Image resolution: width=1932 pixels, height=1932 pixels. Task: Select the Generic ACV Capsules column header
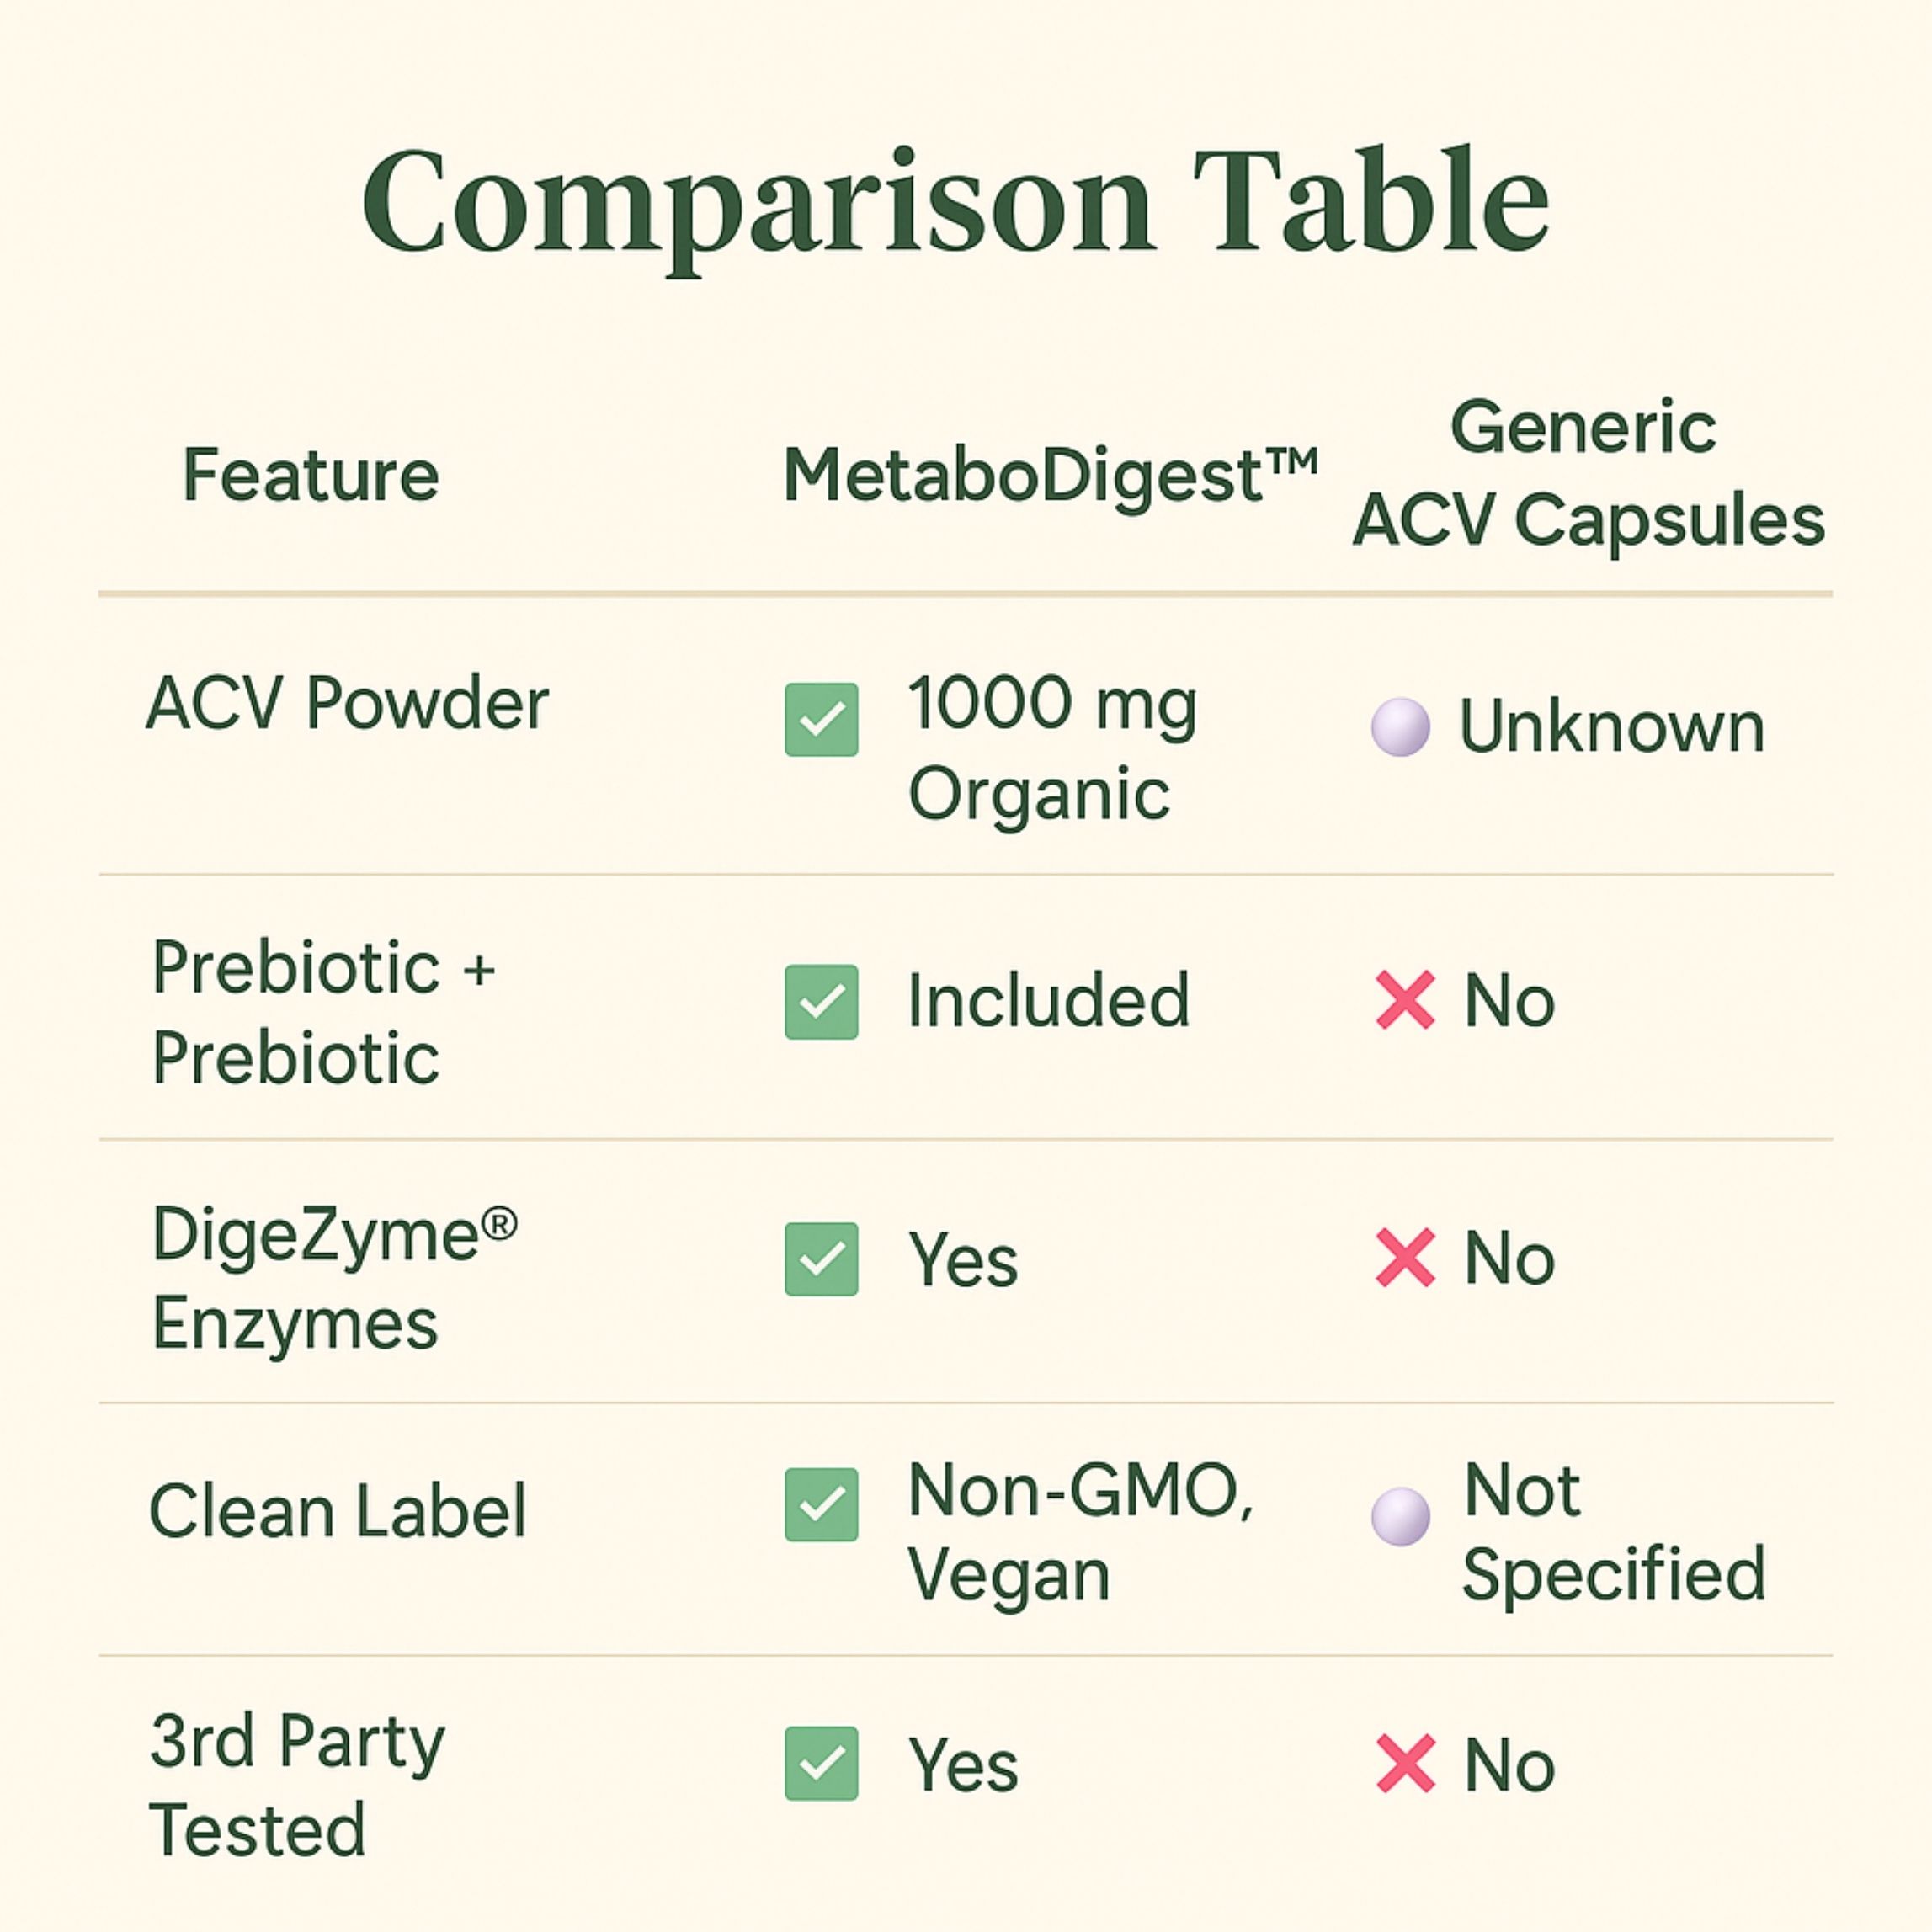coord(1588,474)
